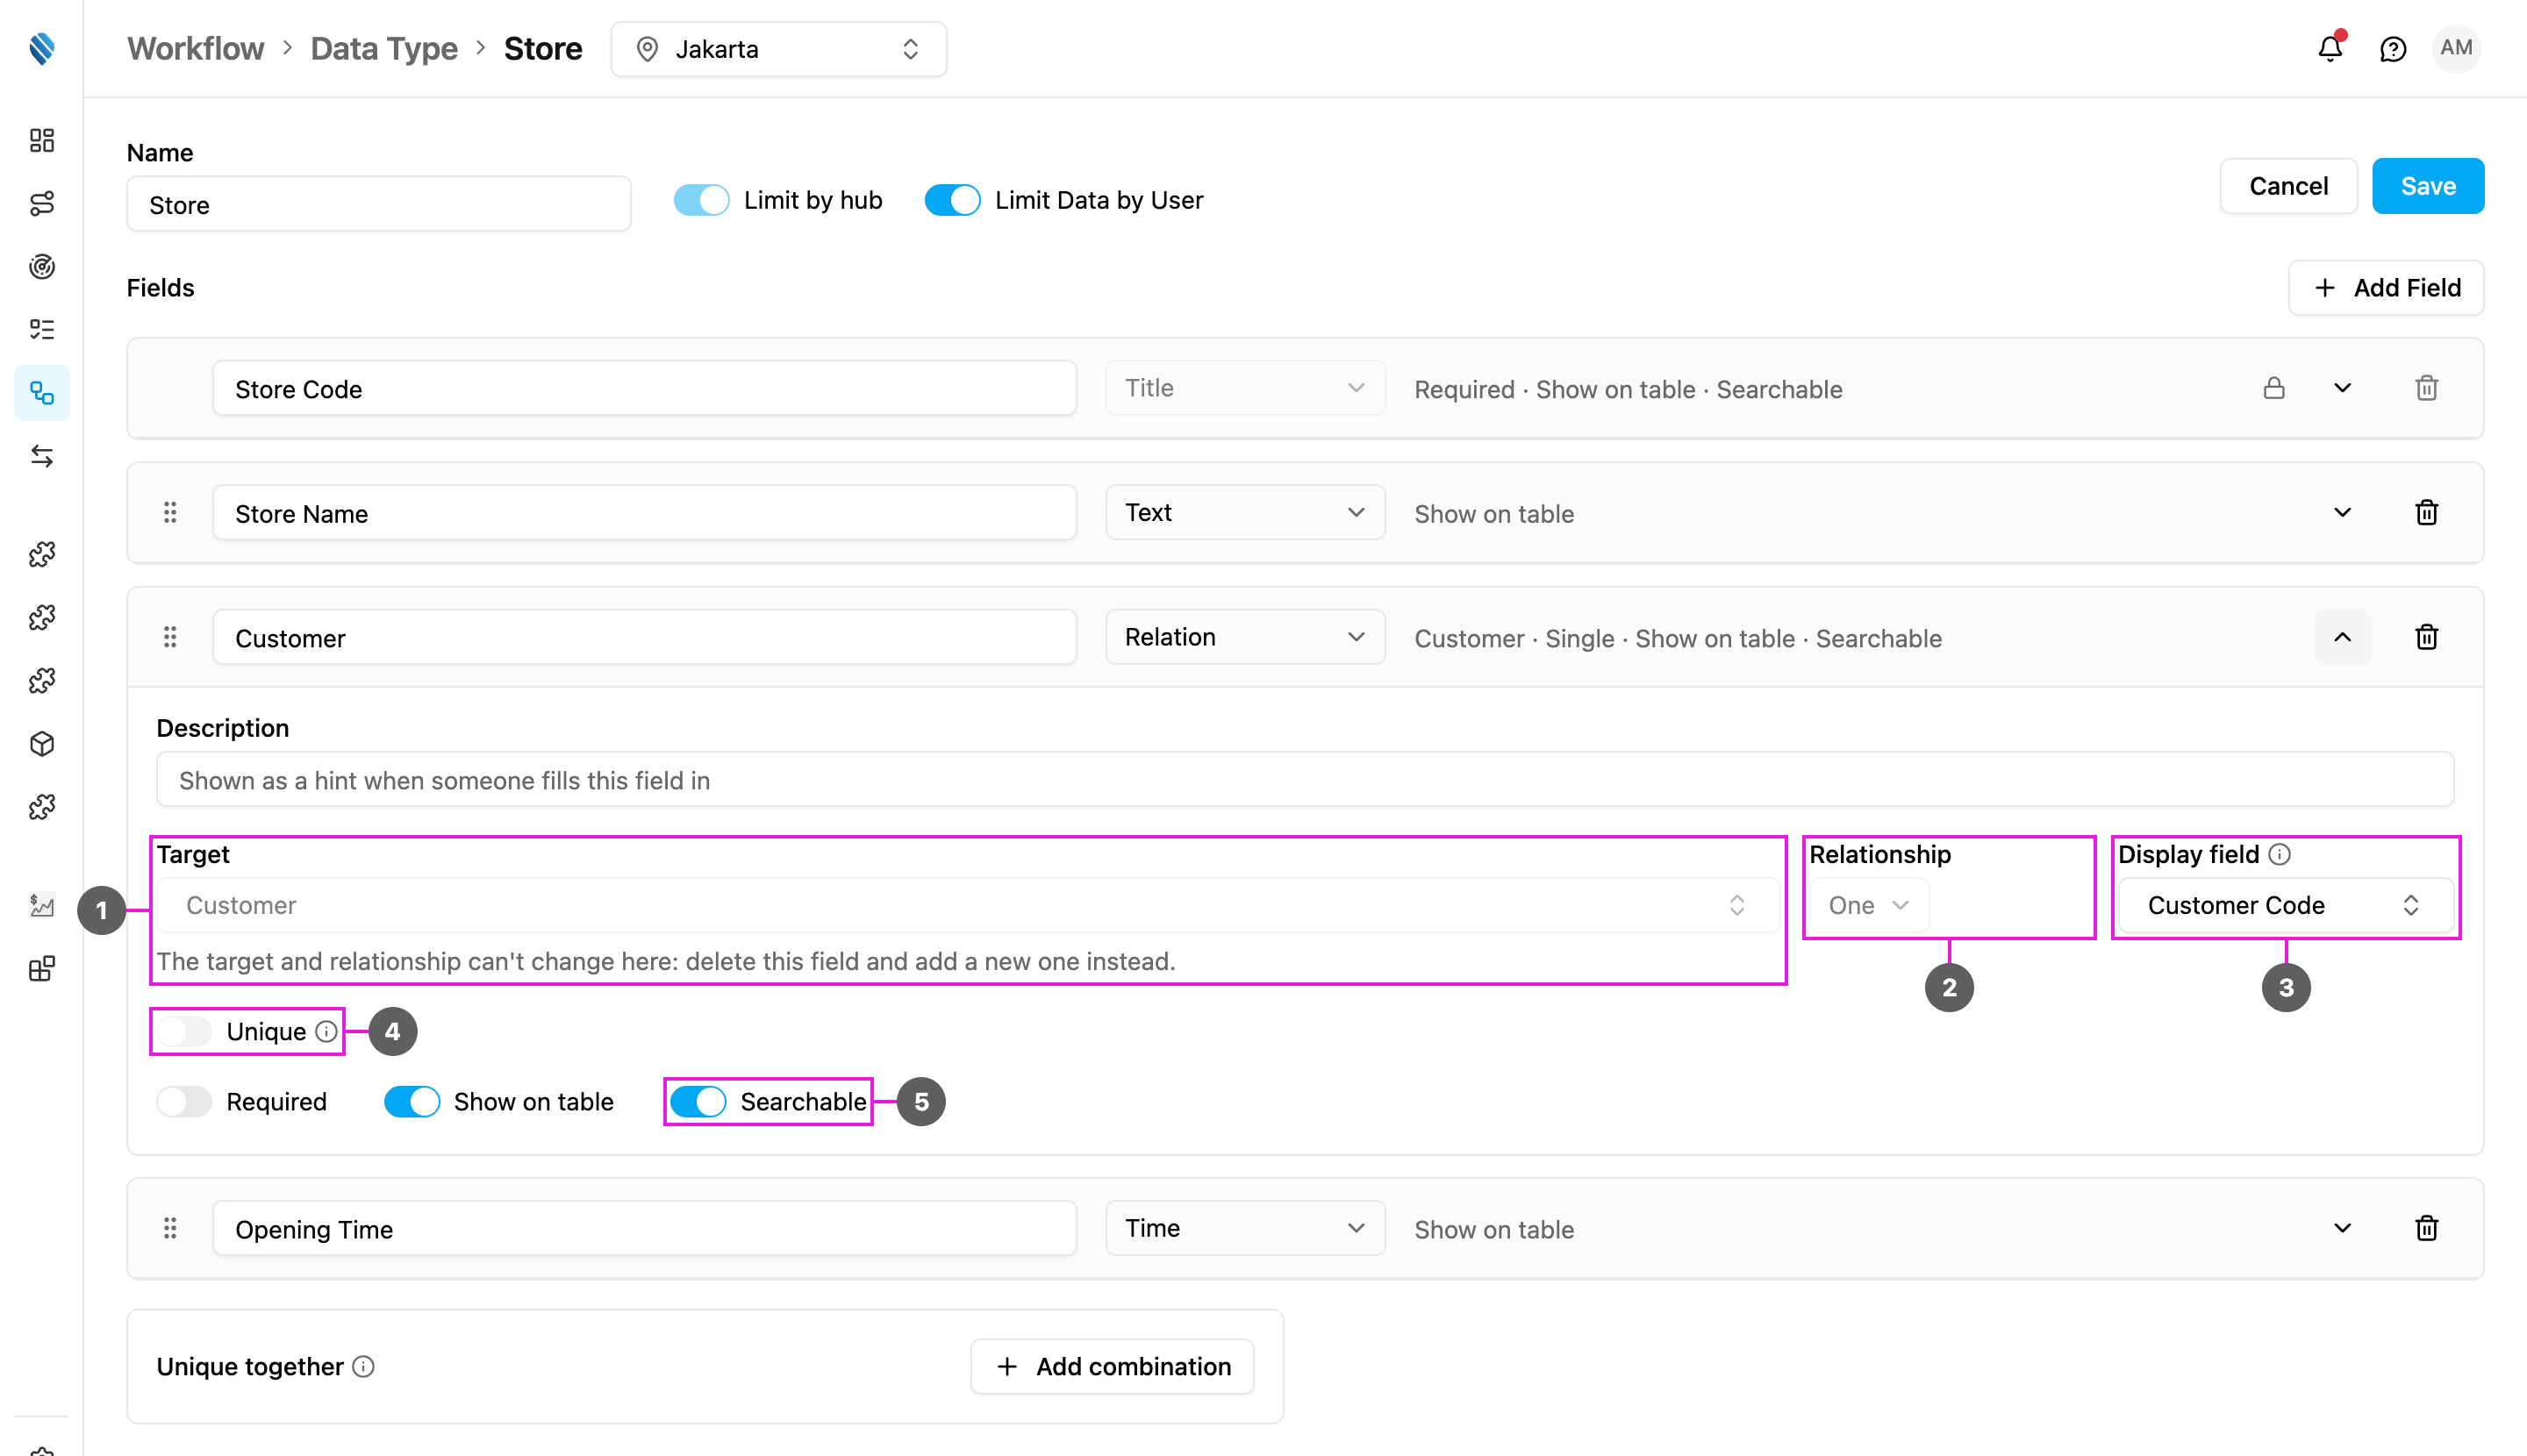The height and width of the screenshot is (1456, 2527).
Task: Open Store Name type dropdown (Text)
Action: (1244, 513)
